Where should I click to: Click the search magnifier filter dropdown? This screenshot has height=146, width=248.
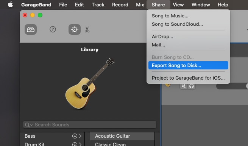point(29,125)
